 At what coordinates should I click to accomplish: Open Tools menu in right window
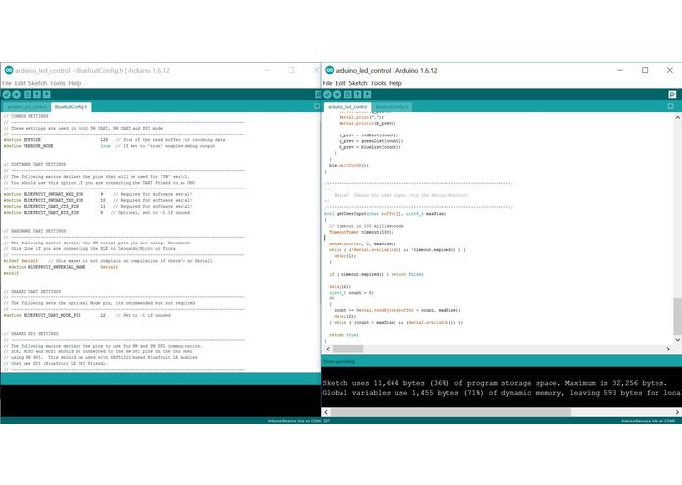(378, 83)
